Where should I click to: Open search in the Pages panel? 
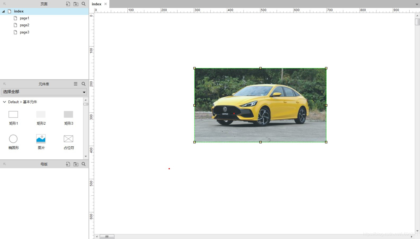(x=84, y=4)
